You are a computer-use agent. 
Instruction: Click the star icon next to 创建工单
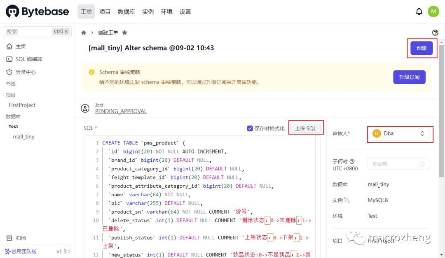pyautogui.click(x=125, y=33)
